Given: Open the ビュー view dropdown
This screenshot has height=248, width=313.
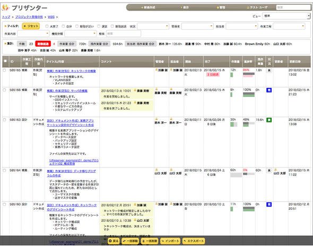Looking at the screenshot, I should tap(286, 16).
